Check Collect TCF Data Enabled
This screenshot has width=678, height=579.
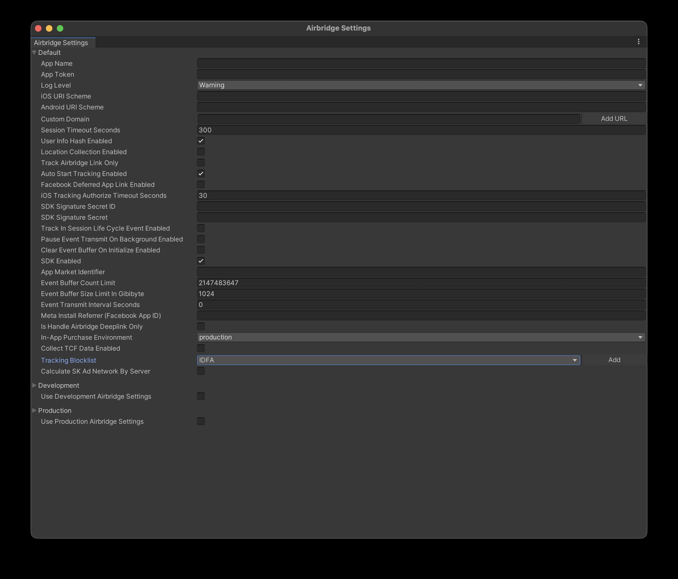tap(201, 348)
